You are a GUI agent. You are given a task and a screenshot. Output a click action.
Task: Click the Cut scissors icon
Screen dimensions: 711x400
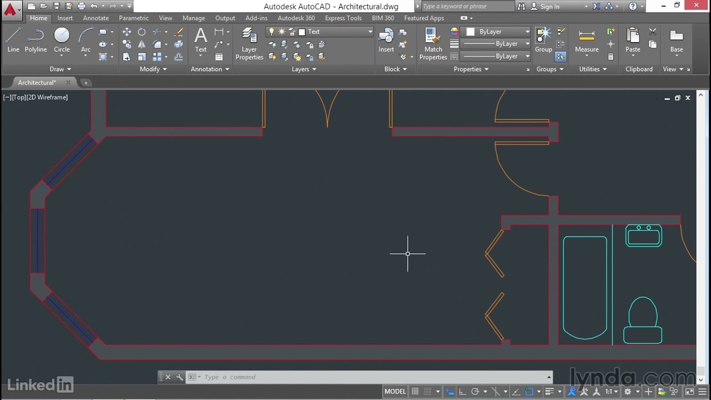pos(653,32)
